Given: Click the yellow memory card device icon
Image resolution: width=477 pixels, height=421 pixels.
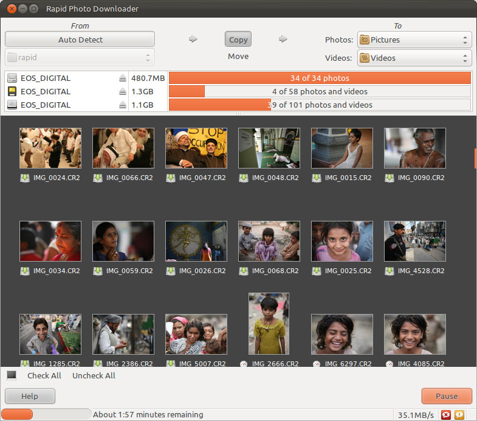Looking at the screenshot, I should 12,92.
